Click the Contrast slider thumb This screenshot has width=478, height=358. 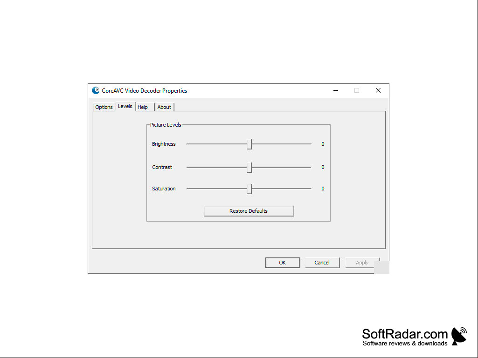pos(249,168)
